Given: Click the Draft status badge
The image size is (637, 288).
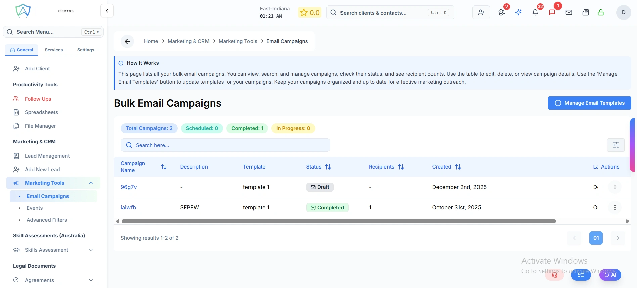Looking at the screenshot, I should click(x=320, y=187).
